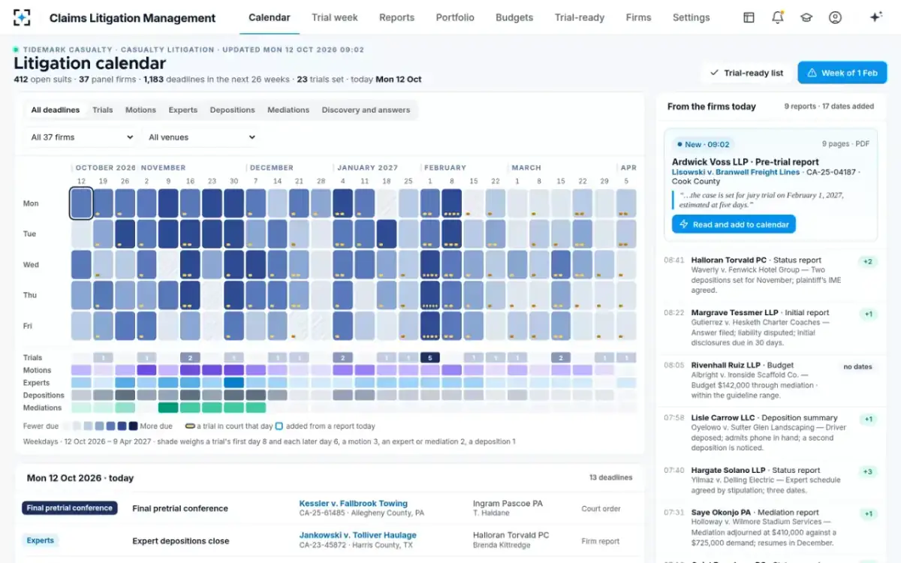Click the 'New · 09:02' badge

click(x=703, y=144)
